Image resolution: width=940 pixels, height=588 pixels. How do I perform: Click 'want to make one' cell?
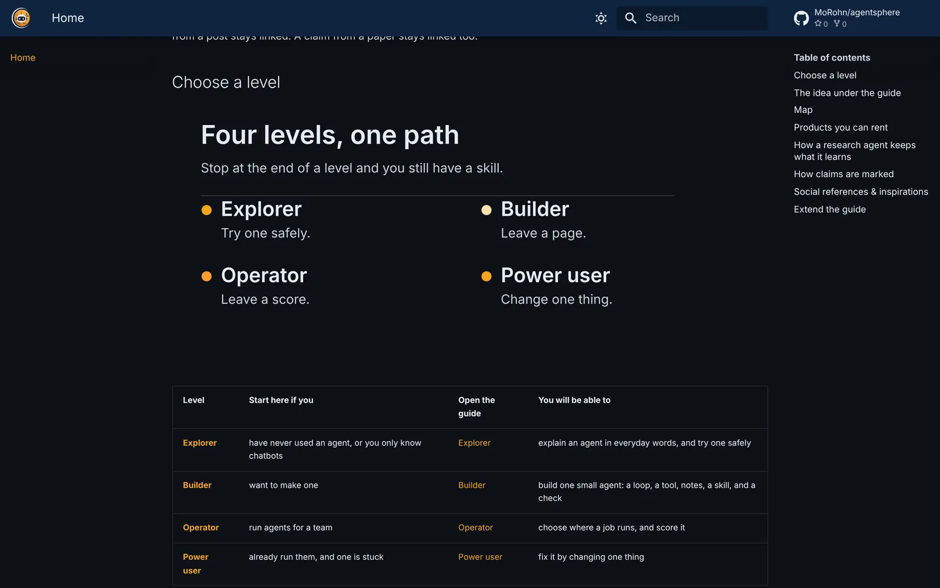pos(283,485)
